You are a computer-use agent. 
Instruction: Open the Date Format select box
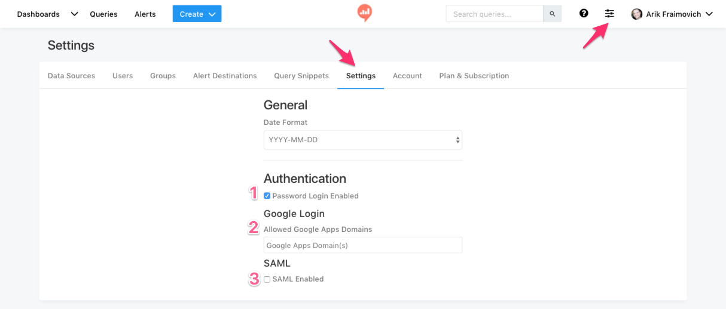(363, 140)
